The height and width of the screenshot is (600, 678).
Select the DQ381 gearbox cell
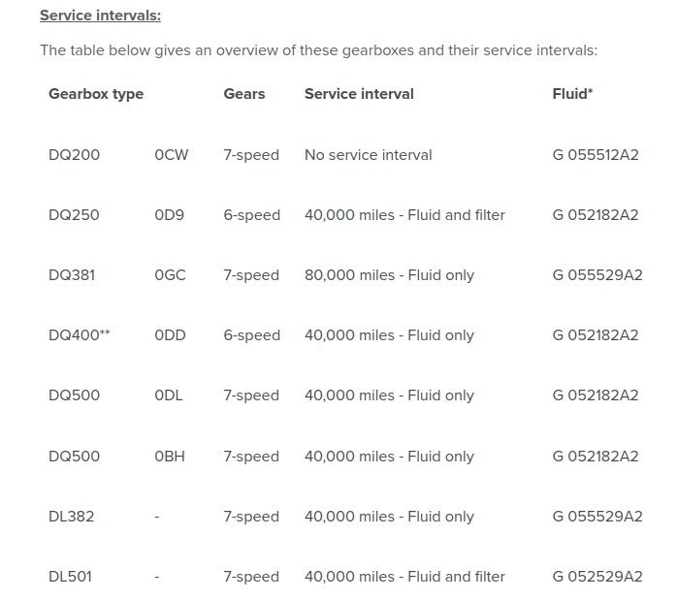(72, 274)
